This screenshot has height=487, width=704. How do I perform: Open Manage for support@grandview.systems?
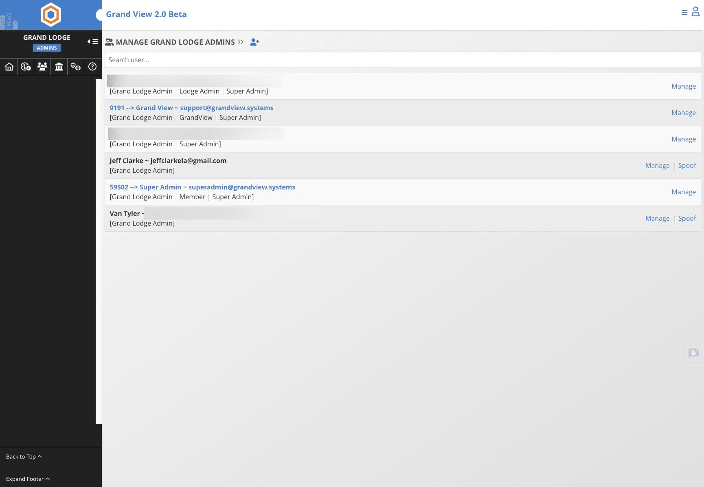tap(684, 113)
